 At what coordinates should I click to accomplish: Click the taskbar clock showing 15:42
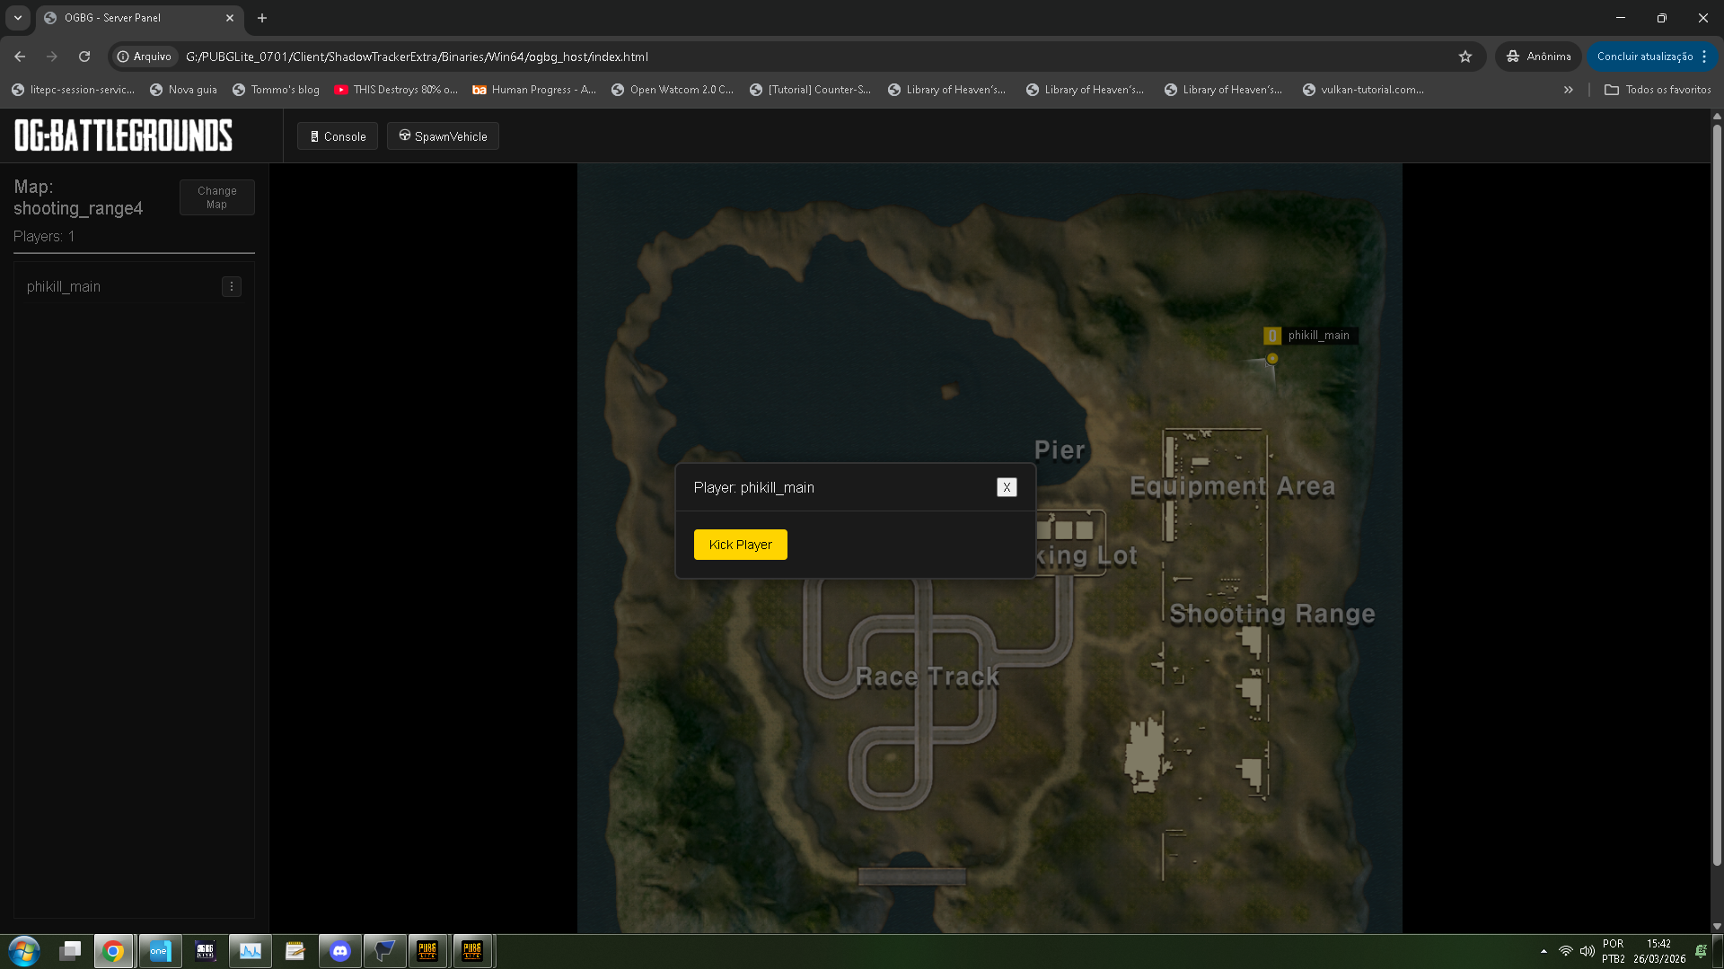[x=1659, y=951]
